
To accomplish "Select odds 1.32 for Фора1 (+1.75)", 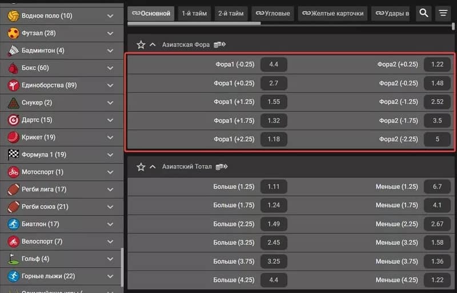I will pyautogui.click(x=274, y=121).
